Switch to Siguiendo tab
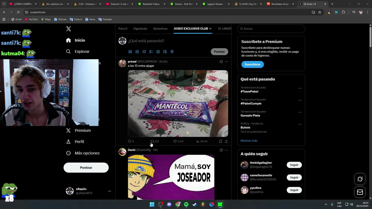 140,28
